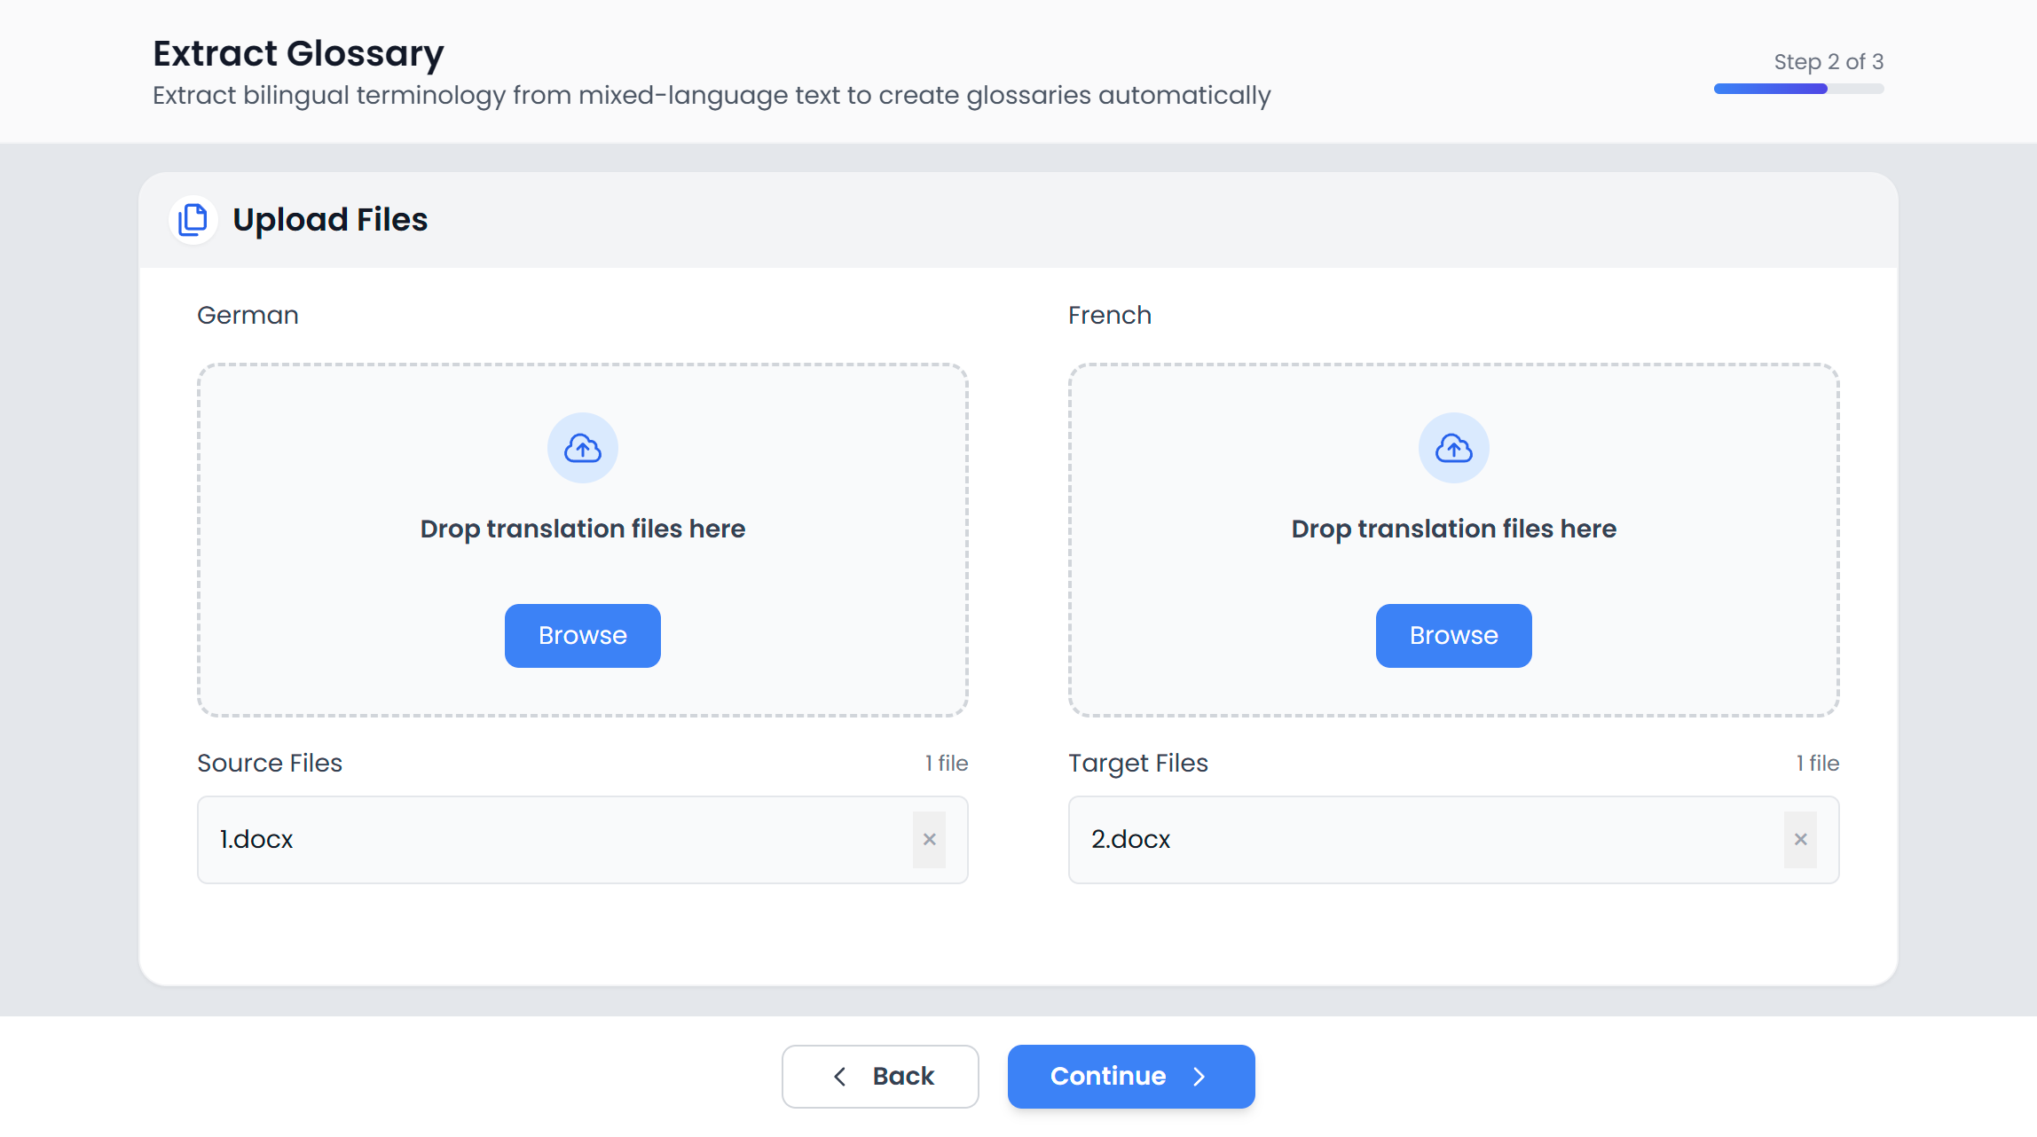Click the Extract Glossary heading
Screen dimensions: 2037x1137
pyautogui.click(x=298, y=52)
